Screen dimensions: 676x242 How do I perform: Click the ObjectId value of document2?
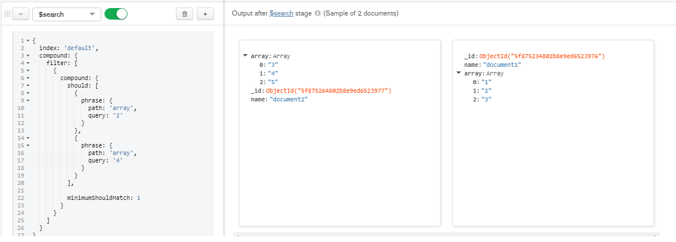pyautogui.click(x=329, y=90)
